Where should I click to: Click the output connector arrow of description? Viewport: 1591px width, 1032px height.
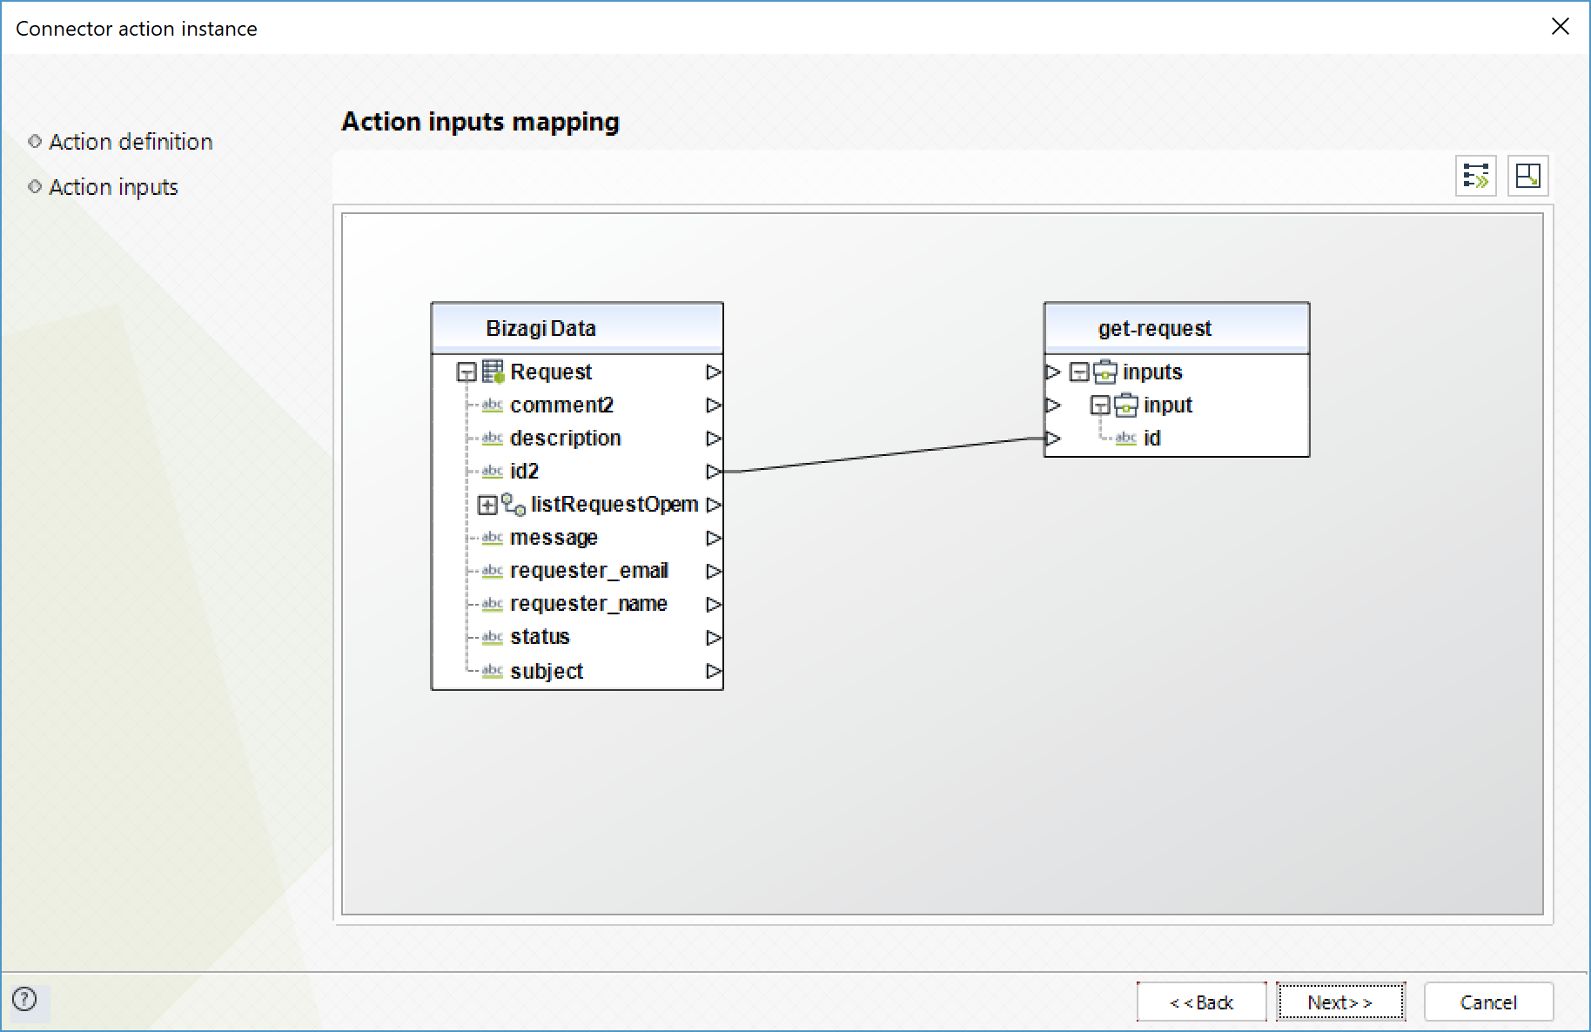click(714, 439)
